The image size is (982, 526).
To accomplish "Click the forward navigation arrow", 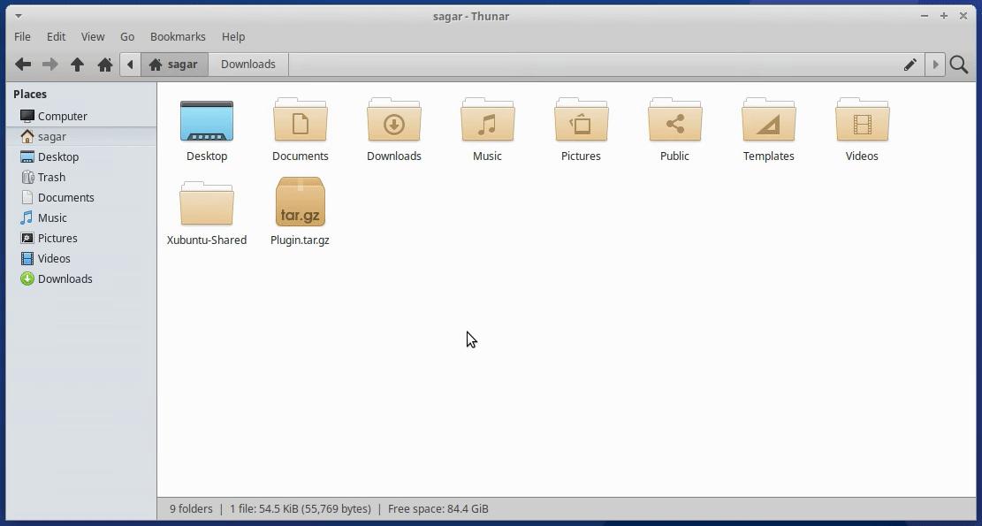I will coord(49,64).
